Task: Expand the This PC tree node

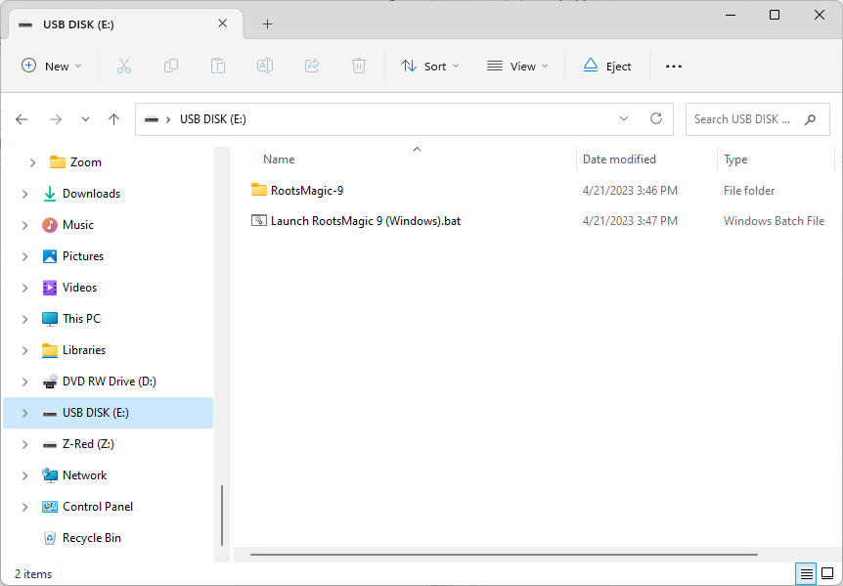Action: [x=24, y=319]
